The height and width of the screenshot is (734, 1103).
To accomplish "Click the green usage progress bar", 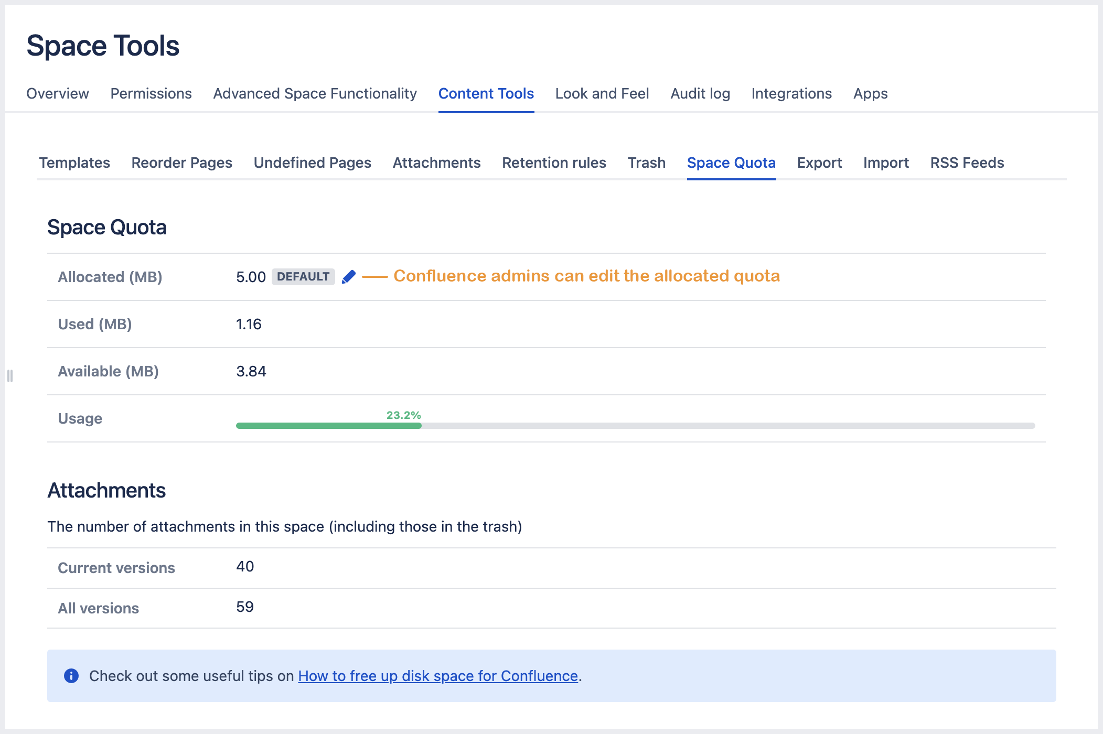I will coord(329,426).
